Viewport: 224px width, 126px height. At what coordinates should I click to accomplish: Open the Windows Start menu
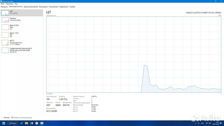(x=4, y=123)
